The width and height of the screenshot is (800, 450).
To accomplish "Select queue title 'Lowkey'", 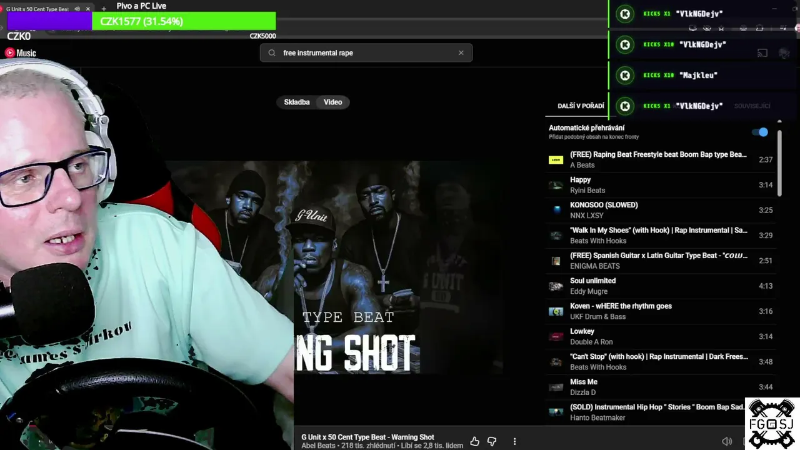I will click(582, 331).
